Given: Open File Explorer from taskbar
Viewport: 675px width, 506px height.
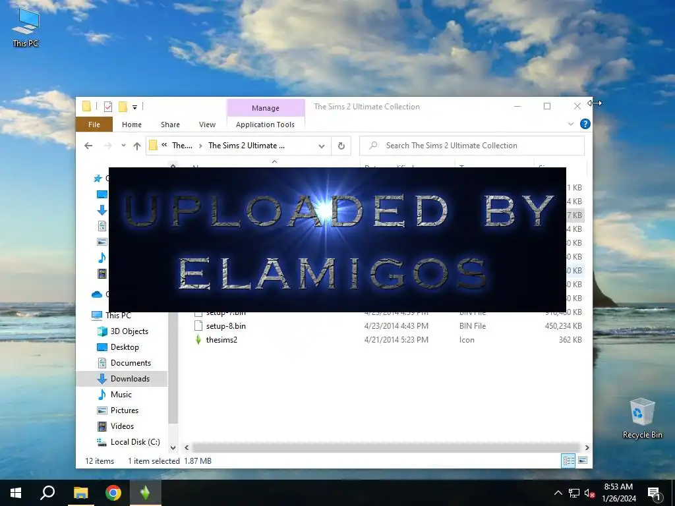Looking at the screenshot, I should [80, 493].
